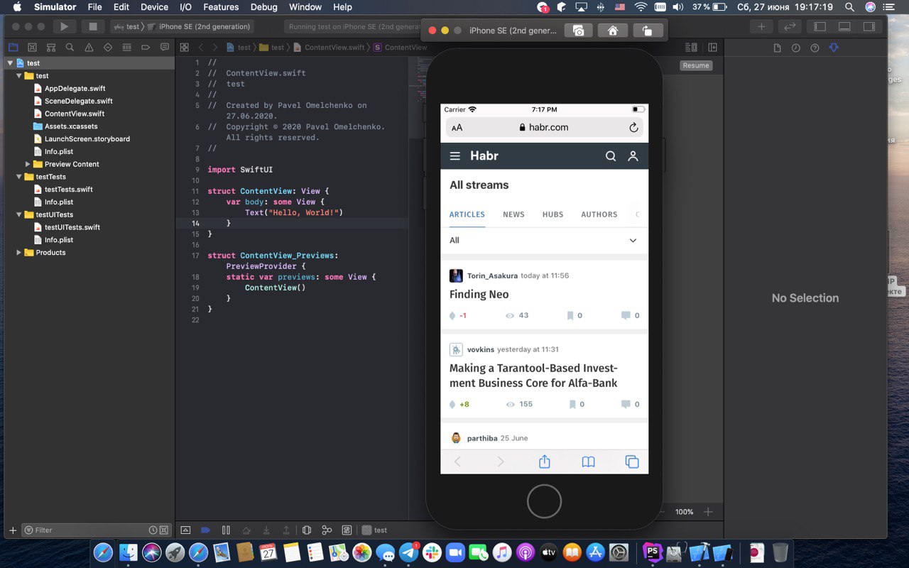Open Safari bookmarks book icon
Viewport: 909px width, 568px height.
tap(588, 461)
